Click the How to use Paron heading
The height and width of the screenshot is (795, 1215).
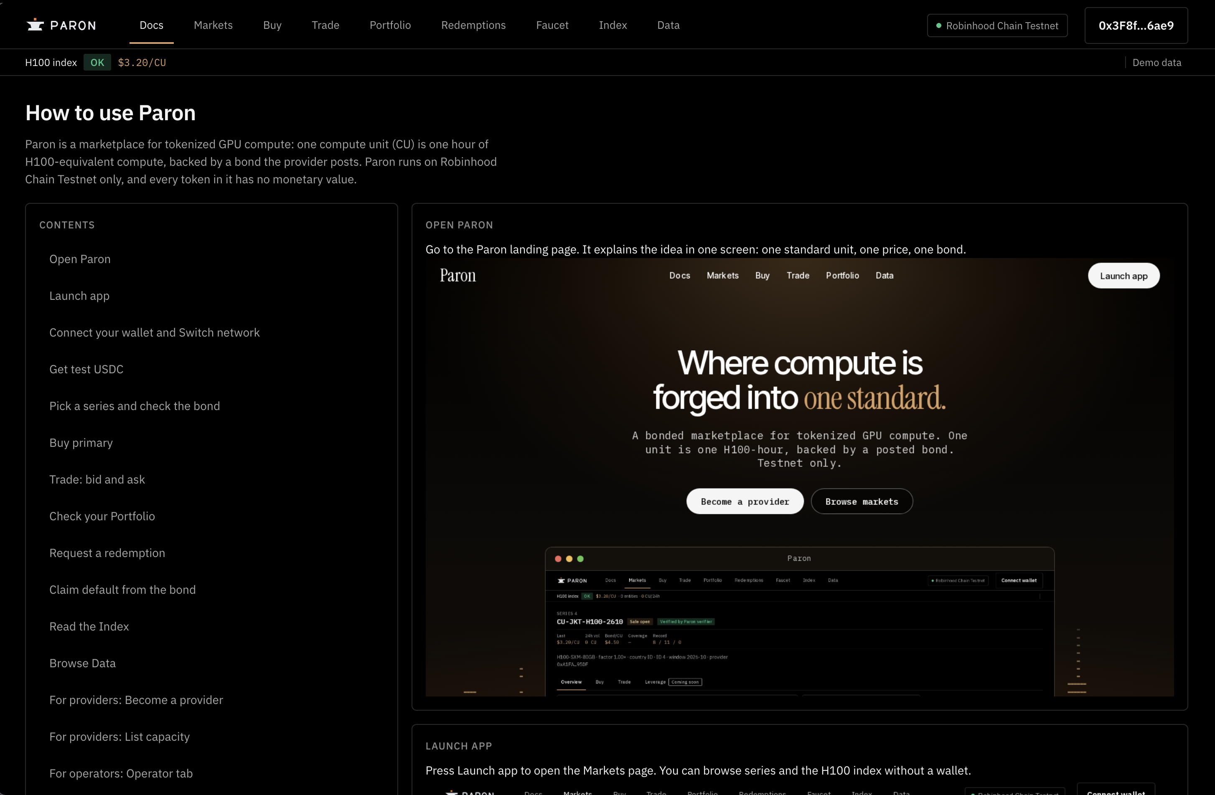tap(110, 113)
